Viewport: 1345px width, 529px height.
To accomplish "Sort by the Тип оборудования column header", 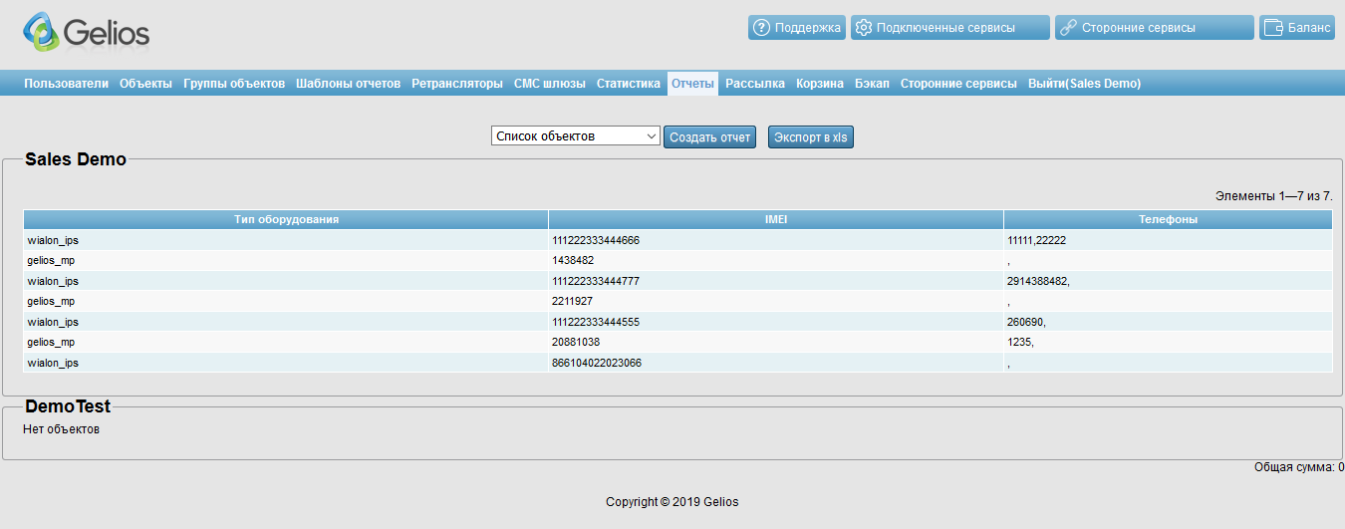I will click(x=286, y=219).
